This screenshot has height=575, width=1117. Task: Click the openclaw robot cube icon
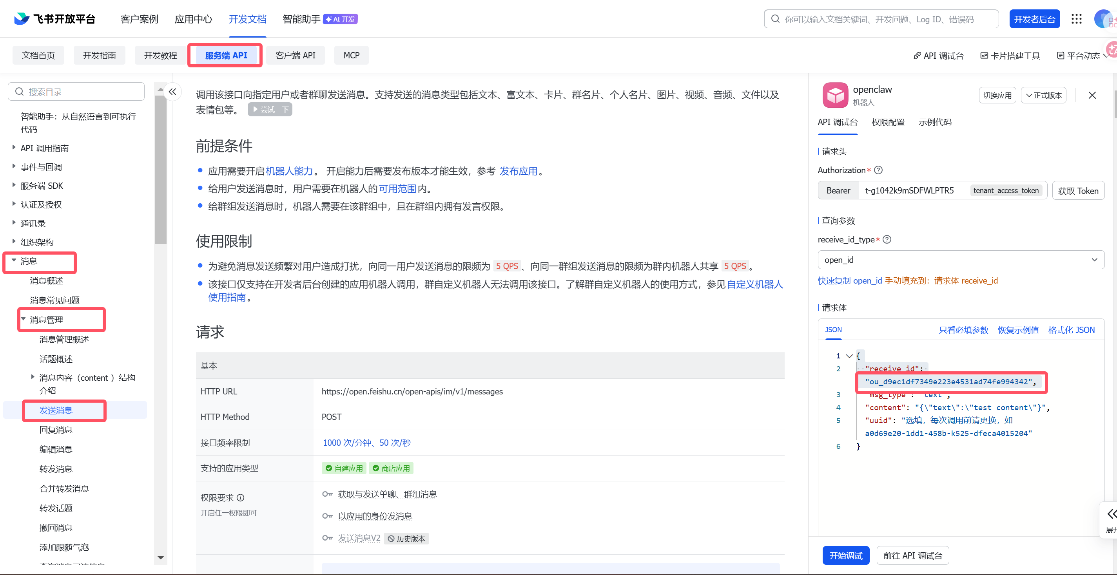coord(835,95)
